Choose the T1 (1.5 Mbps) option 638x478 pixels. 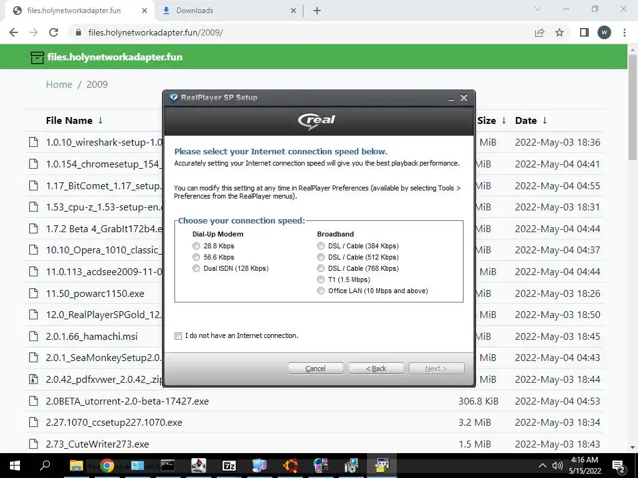tap(321, 279)
